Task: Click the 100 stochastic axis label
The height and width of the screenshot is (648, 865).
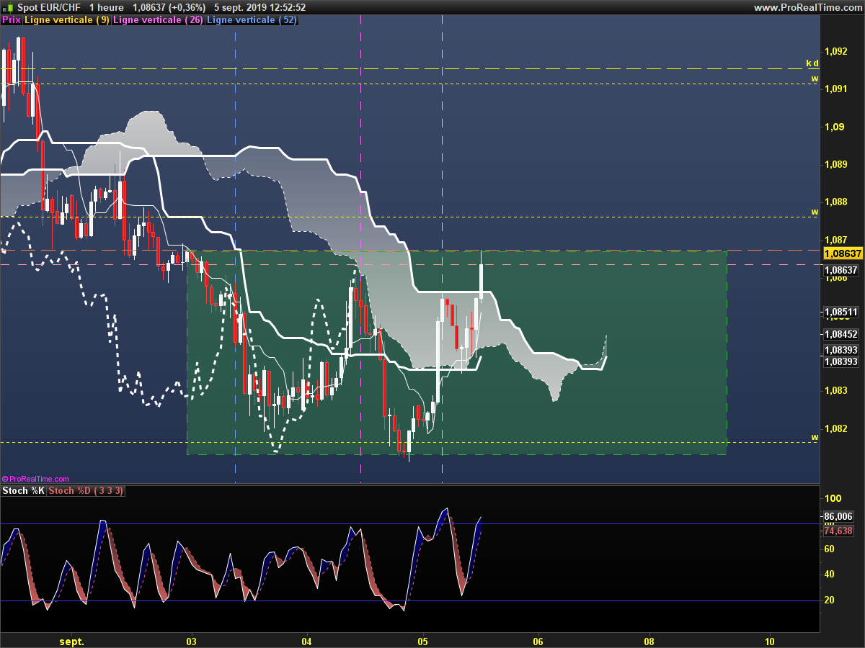Action: click(833, 498)
